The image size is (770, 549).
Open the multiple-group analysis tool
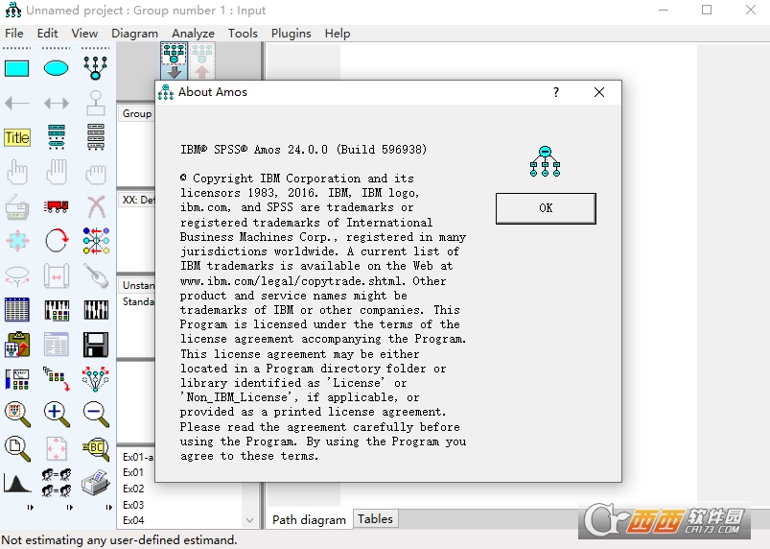tap(56, 483)
